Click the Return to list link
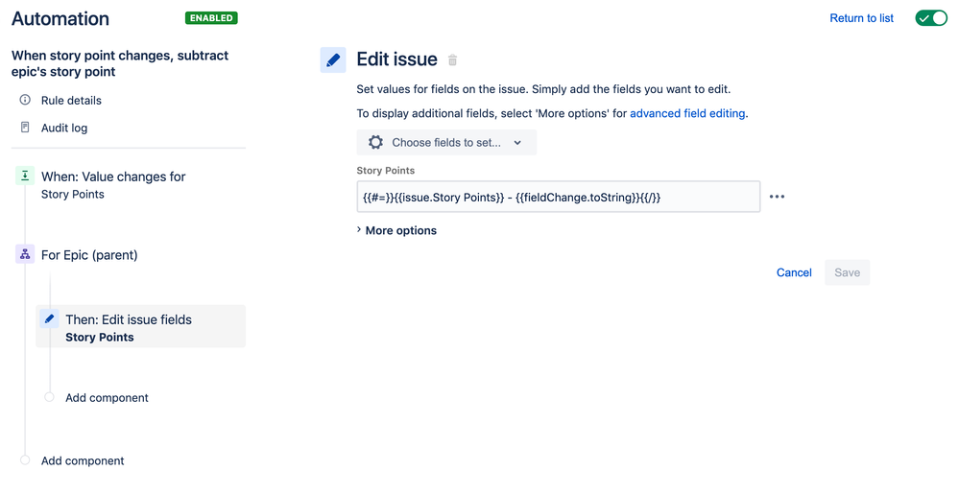 click(x=861, y=18)
